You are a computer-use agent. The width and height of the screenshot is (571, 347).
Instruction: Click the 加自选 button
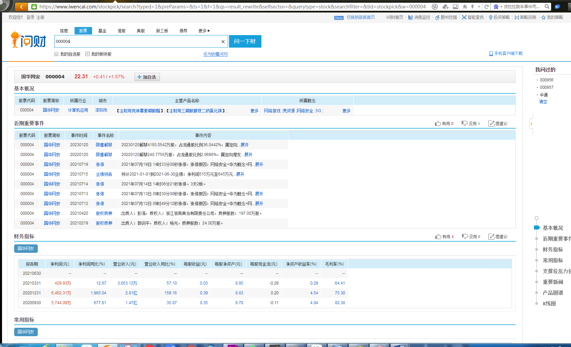(147, 77)
